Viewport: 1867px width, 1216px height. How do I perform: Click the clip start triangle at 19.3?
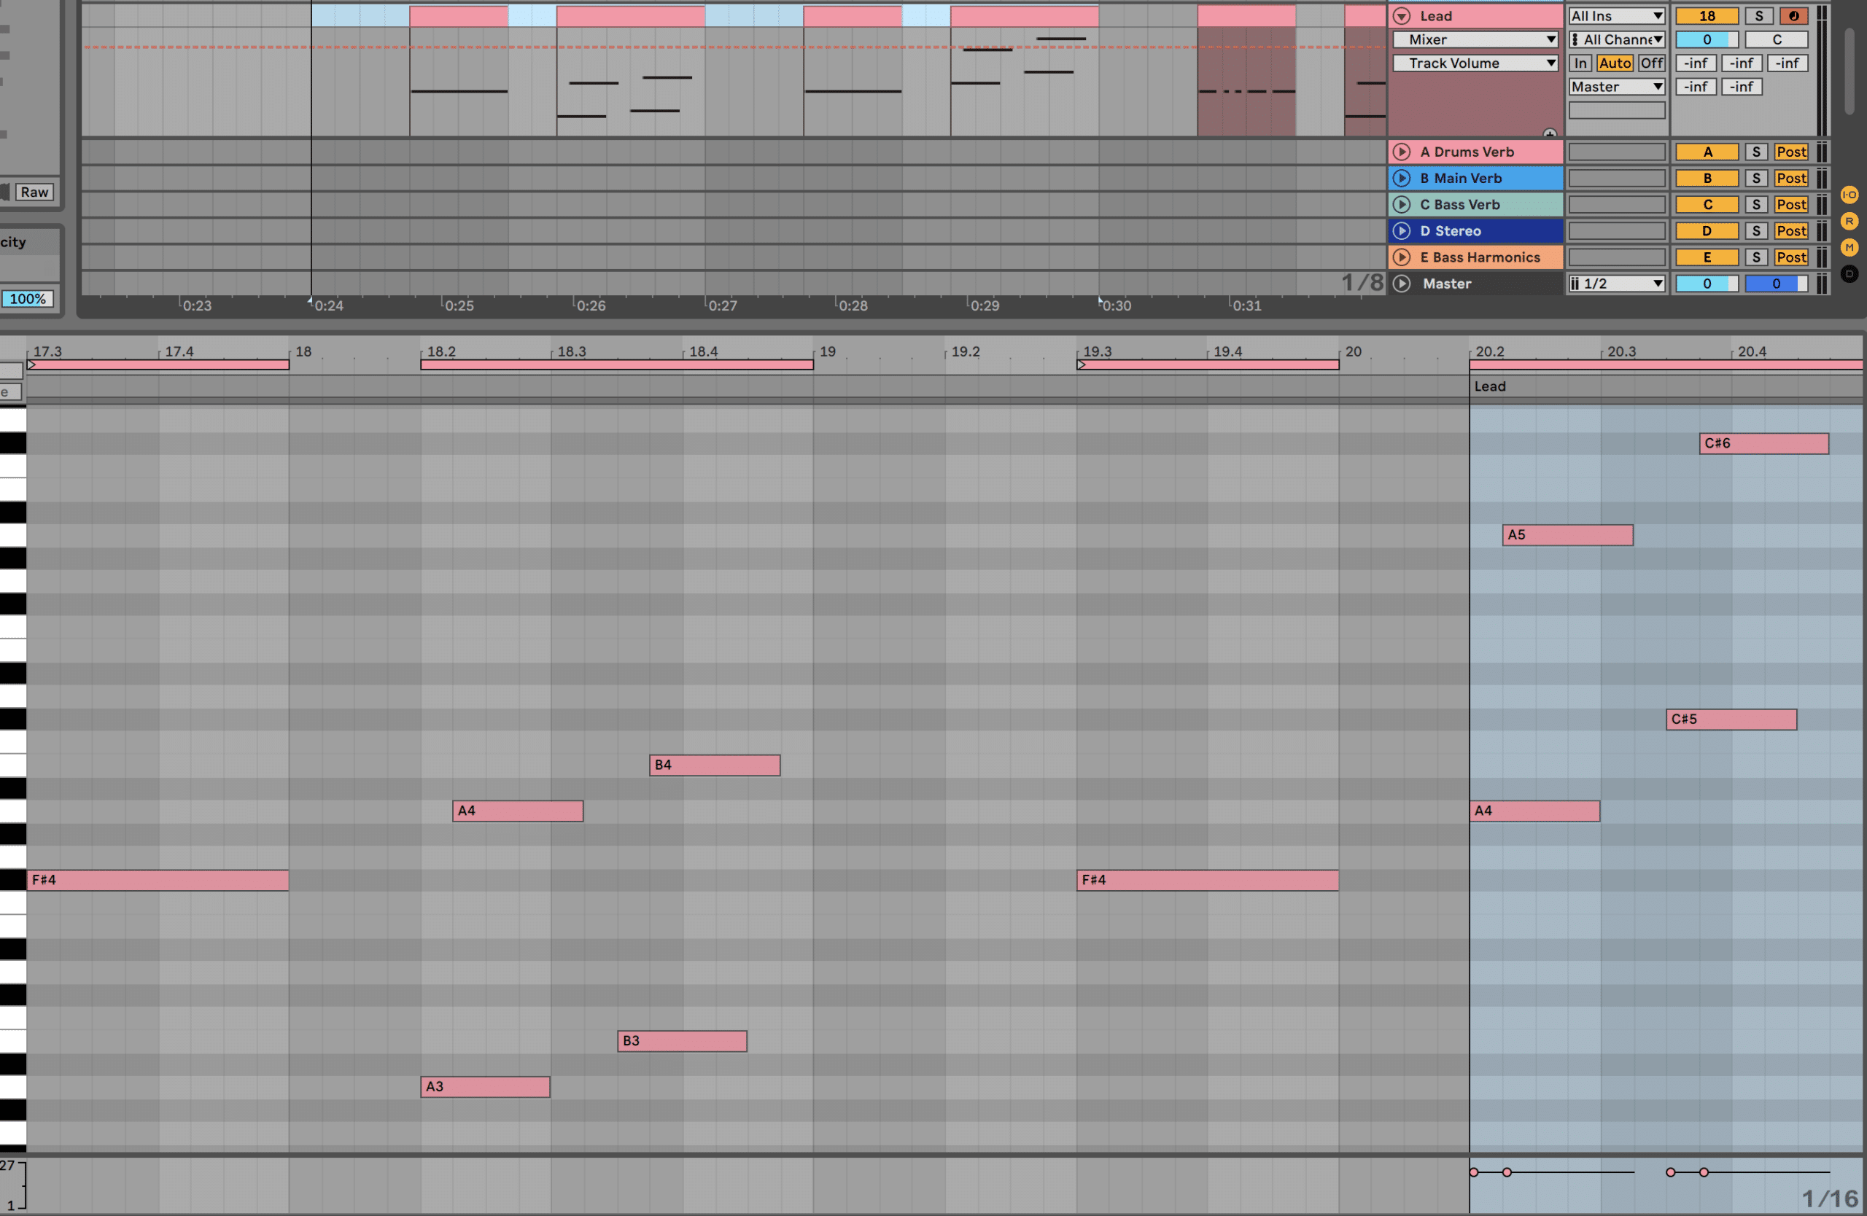1081,365
